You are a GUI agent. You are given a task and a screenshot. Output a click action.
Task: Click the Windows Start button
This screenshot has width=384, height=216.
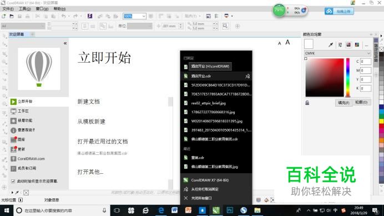pyautogui.click(x=6, y=210)
